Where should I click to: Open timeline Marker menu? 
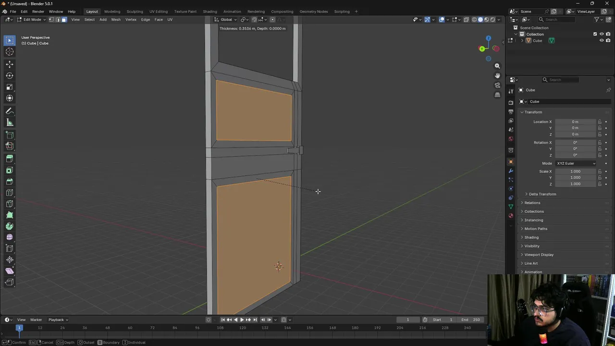coord(36,320)
